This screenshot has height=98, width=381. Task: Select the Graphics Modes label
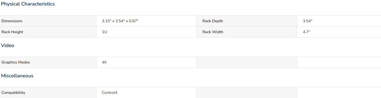[x=16, y=62]
